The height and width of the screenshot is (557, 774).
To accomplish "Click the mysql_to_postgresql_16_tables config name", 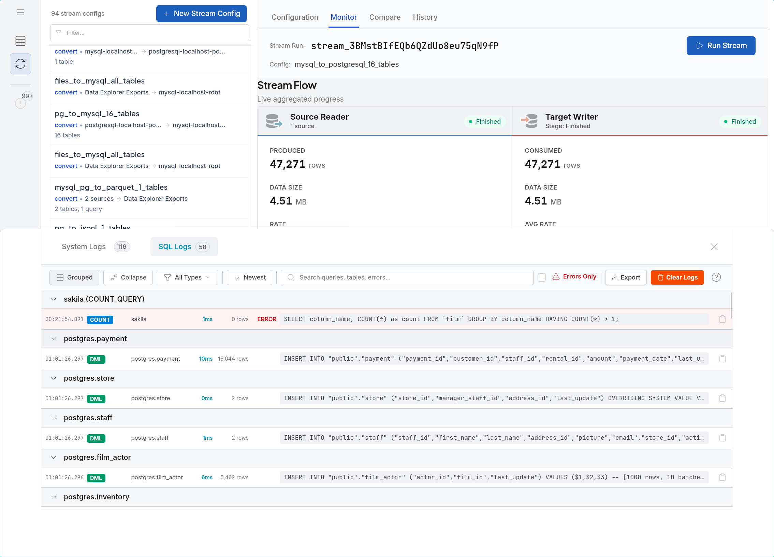I will 346,64.
